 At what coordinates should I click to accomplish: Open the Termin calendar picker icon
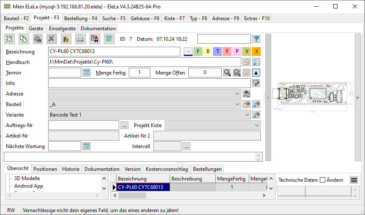pyautogui.click(x=87, y=73)
